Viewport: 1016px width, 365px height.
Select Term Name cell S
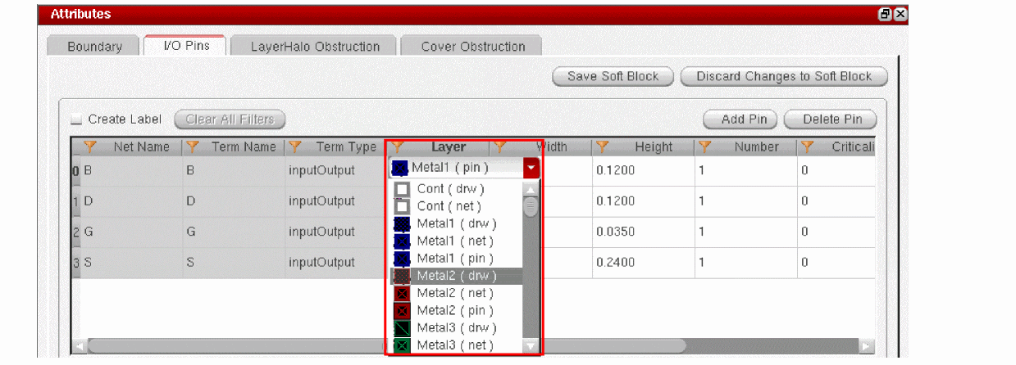[234, 264]
